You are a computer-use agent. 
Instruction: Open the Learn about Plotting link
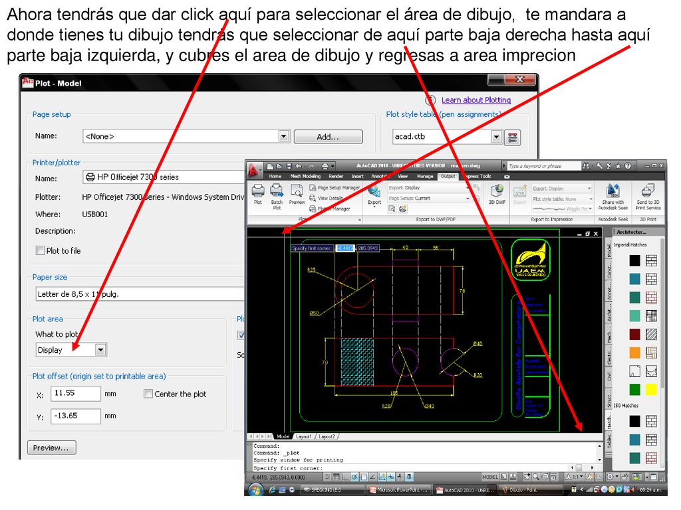pyautogui.click(x=476, y=100)
